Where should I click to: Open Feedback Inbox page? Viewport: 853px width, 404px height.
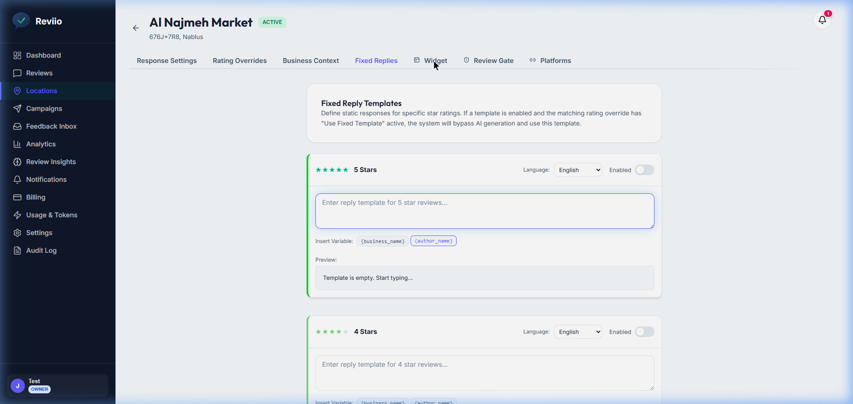(58, 126)
